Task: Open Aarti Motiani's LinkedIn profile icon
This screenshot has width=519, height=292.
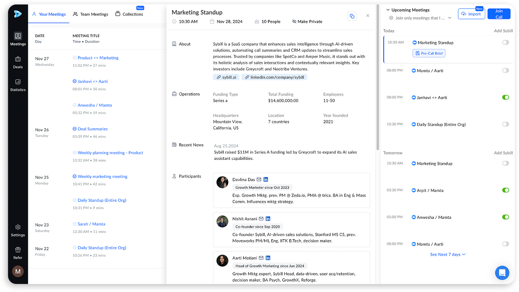Action: point(268,258)
